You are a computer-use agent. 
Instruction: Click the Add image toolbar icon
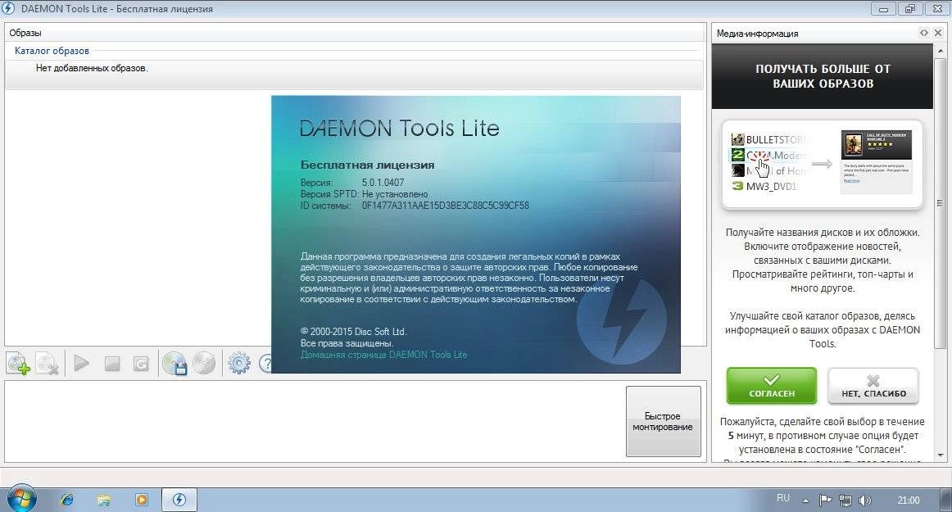[x=18, y=364]
